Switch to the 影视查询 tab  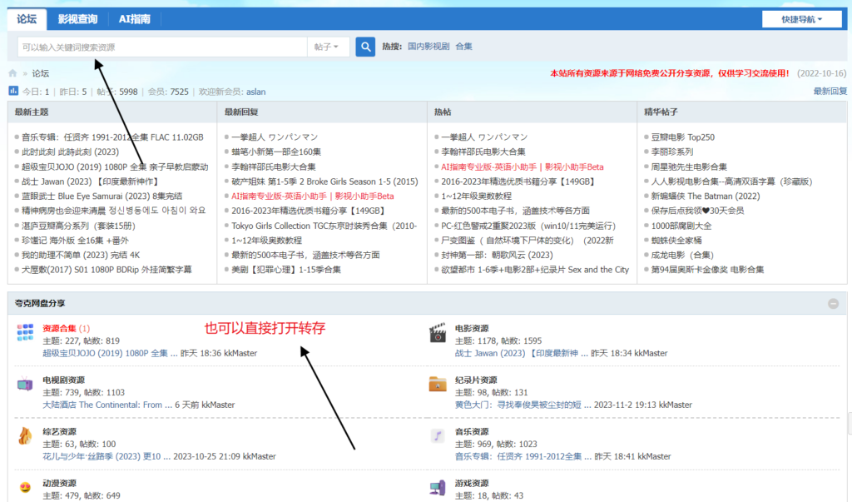coord(77,18)
